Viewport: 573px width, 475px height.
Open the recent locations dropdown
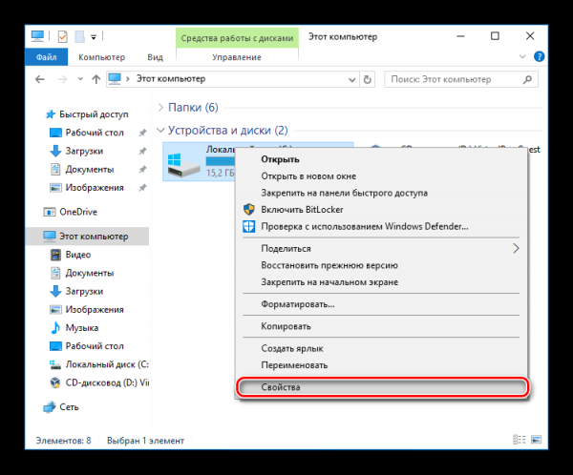[x=80, y=79]
